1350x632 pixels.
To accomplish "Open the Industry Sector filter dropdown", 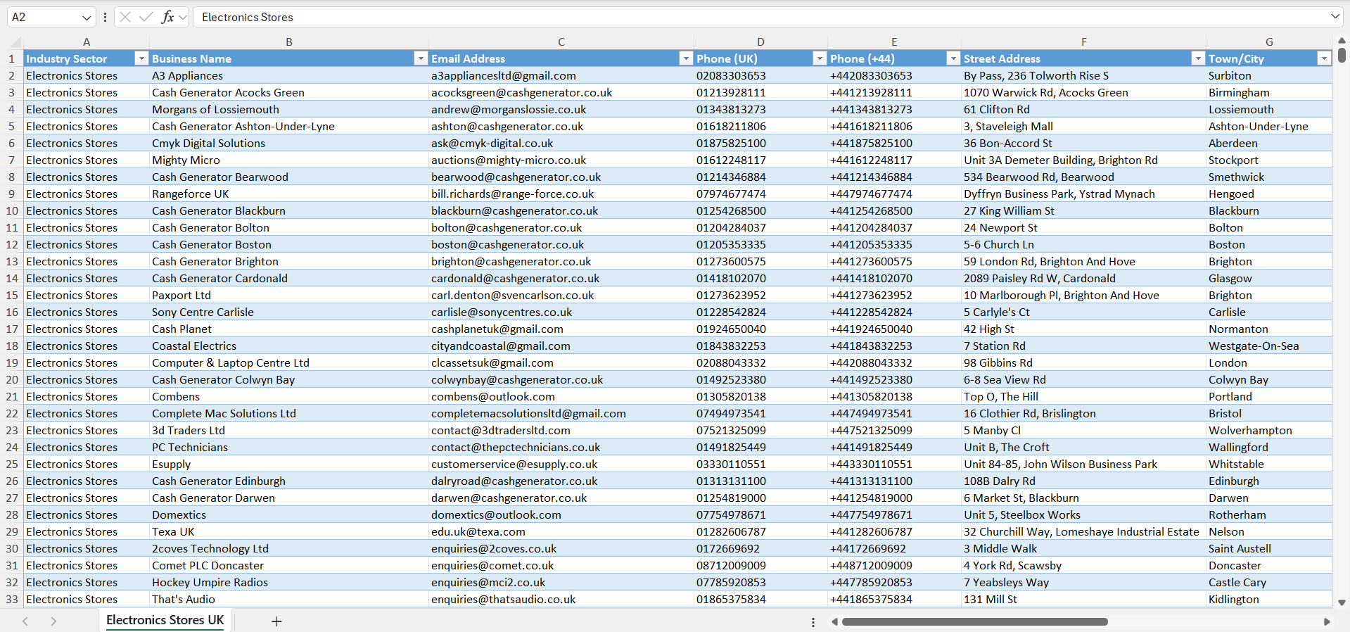I will pyautogui.click(x=141, y=58).
